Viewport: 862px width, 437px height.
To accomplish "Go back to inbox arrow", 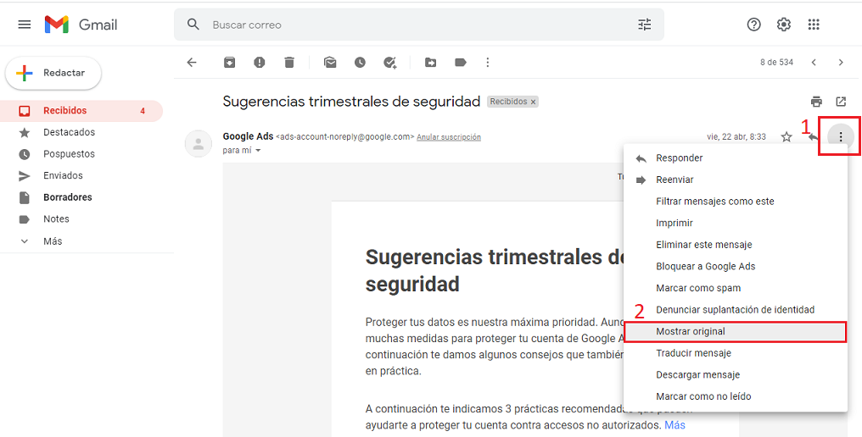I will [x=191, y=63].
